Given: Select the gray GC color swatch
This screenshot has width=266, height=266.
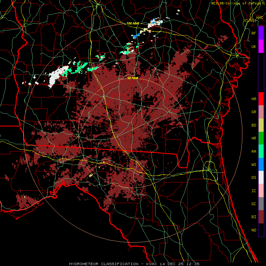Looking at the screenshot, I should 261,204.
